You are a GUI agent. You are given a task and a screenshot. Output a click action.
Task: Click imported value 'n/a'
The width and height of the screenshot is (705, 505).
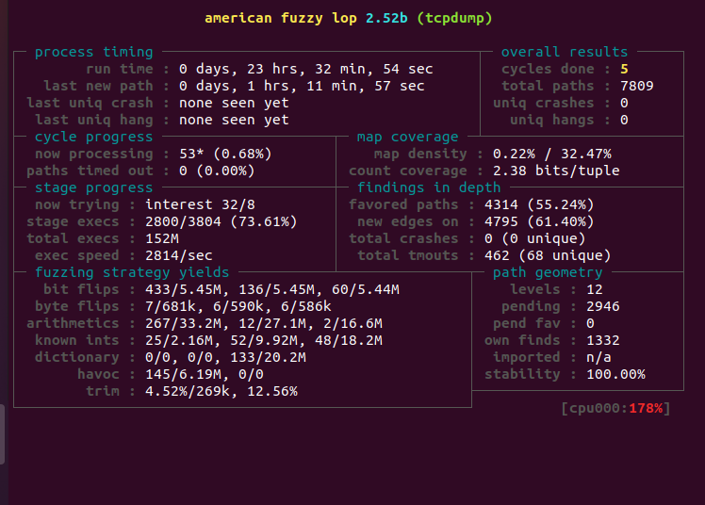(598, 358)
